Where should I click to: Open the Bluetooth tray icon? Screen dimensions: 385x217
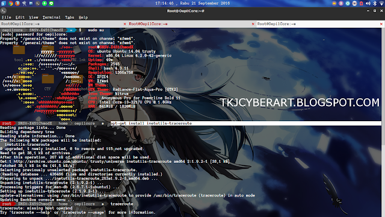click(x=375, y=3)
